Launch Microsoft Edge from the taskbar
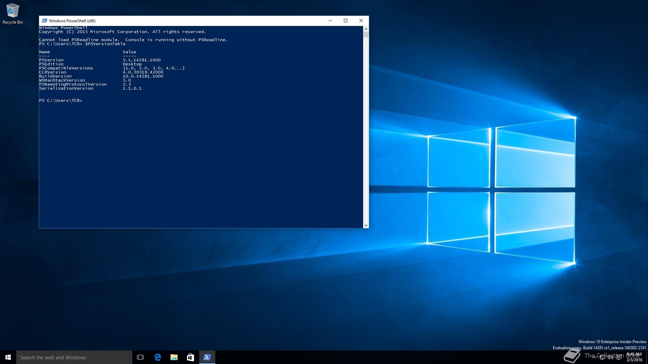Viewport: 648px width, 364px height. (157, 357)
